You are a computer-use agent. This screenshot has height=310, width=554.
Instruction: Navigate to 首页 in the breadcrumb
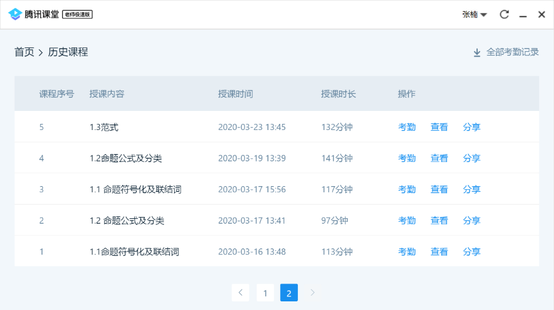tap(25, 52)
